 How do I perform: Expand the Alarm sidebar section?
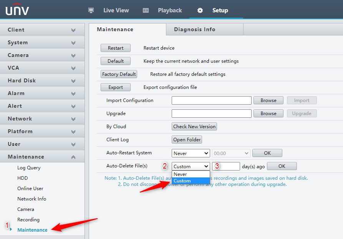pos(42,94)
